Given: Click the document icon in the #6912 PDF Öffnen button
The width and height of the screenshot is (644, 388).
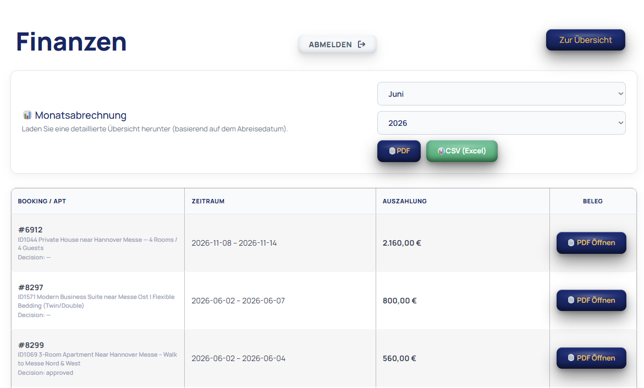Looking at the screenshot, I should click(x=571, y=243).
